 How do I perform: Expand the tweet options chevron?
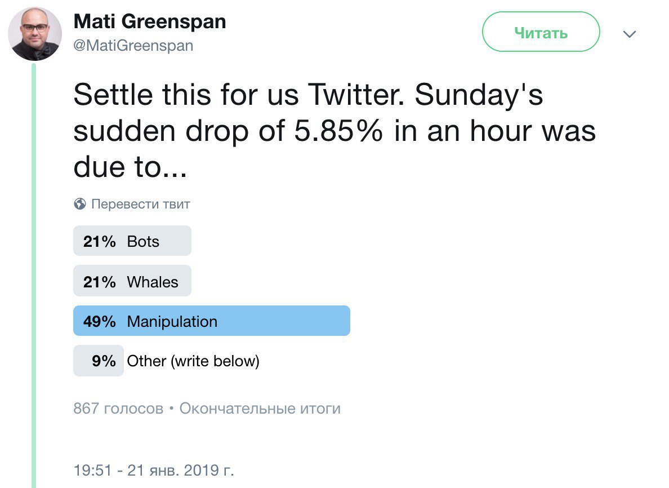coord(629,34)
